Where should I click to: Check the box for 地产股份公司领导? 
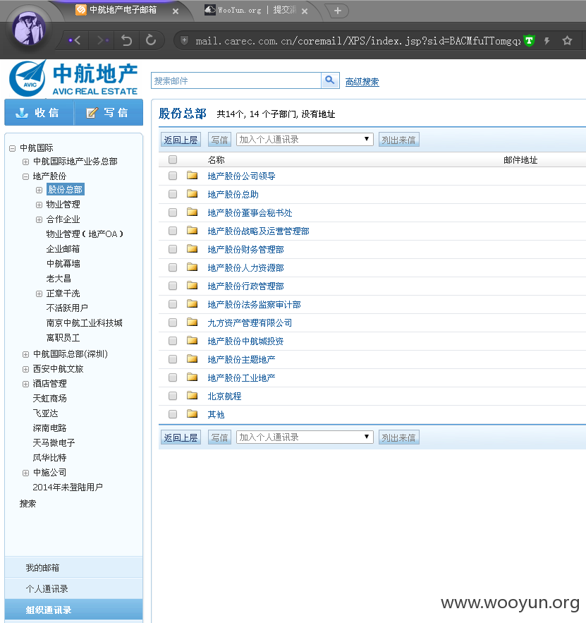click(173, 176)
